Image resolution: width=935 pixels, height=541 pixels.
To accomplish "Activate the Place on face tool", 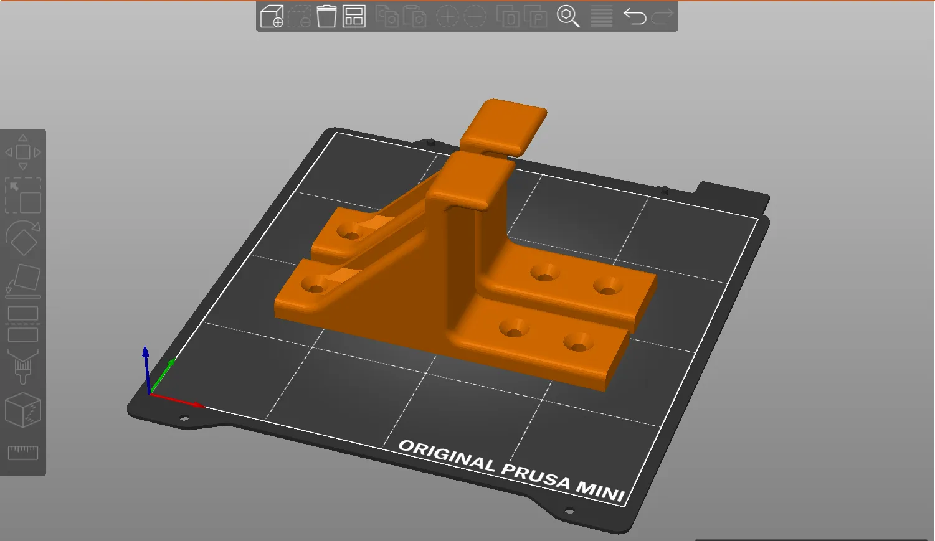I will coord(23,281).
